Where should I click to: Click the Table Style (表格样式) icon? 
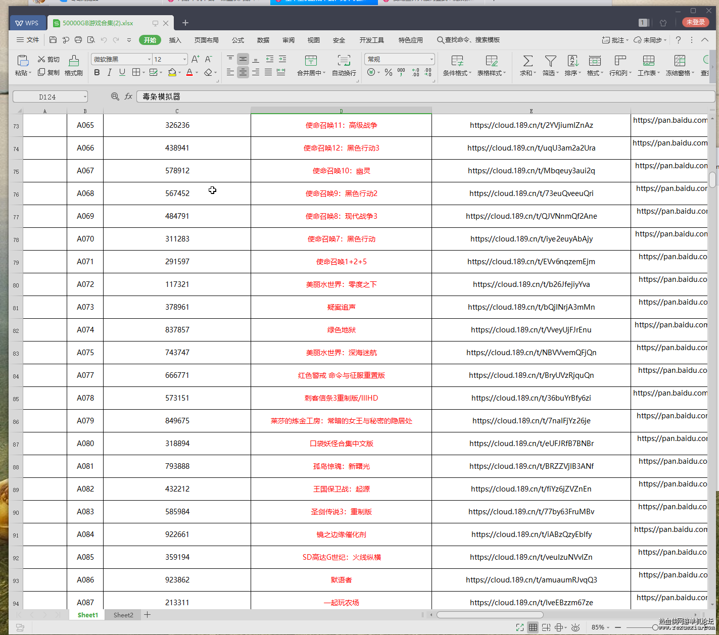click(x=492, y=61)
